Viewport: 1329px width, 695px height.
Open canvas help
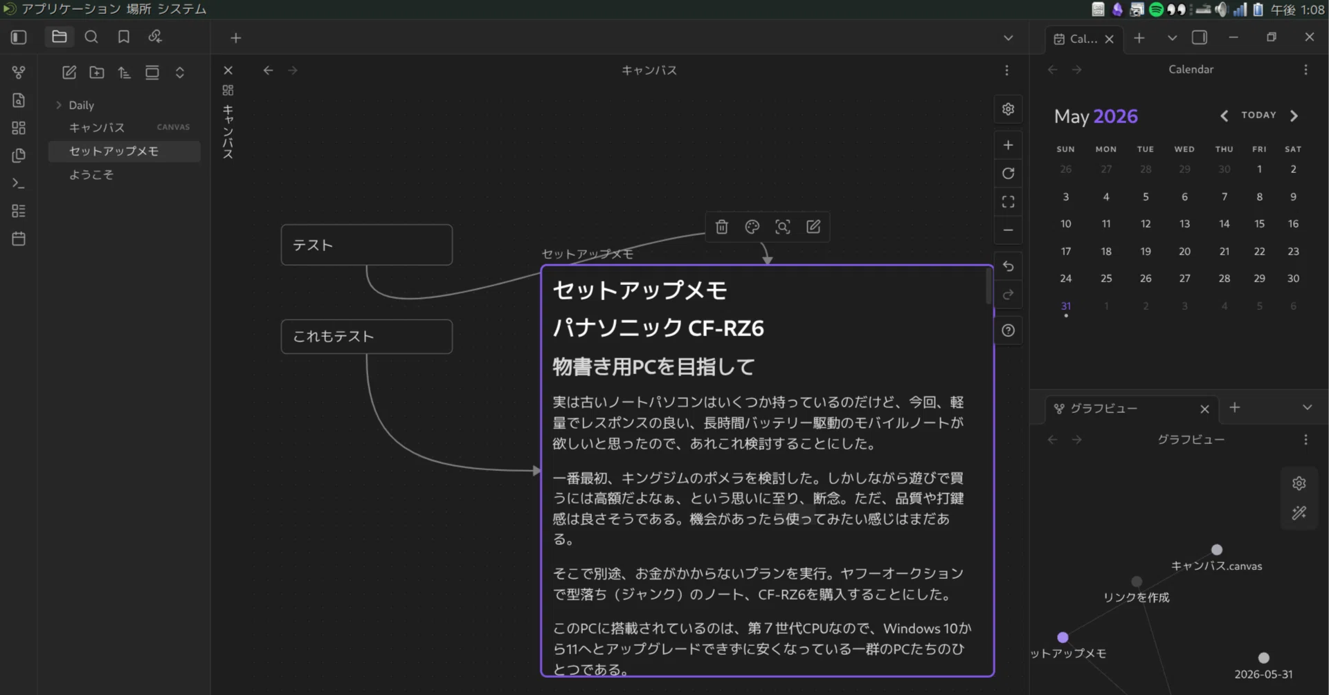point(1008,331)
